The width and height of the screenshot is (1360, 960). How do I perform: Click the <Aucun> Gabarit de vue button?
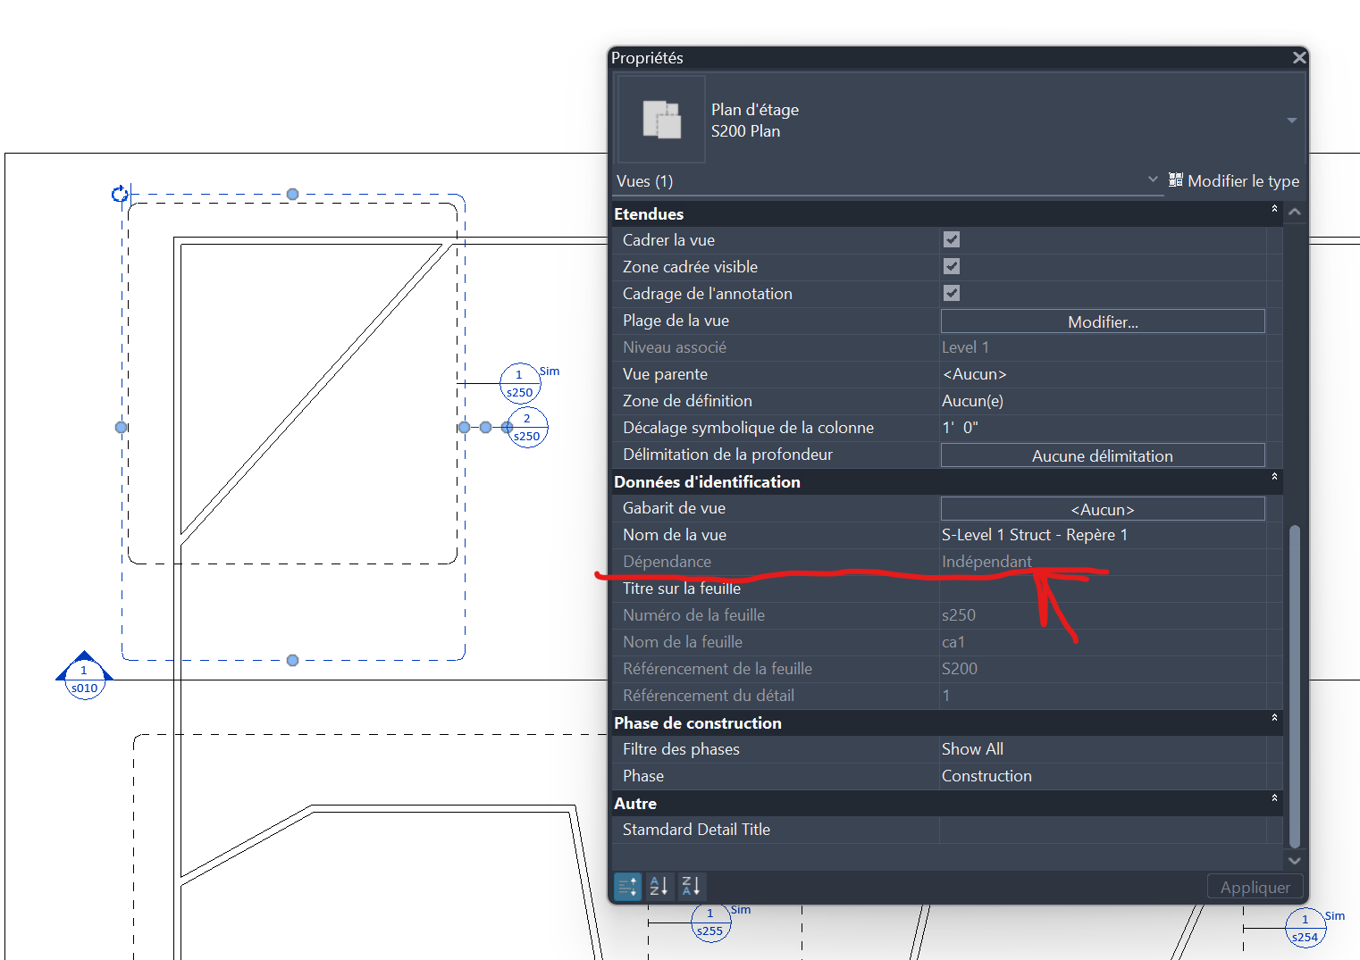click(x=1103, y=509)
